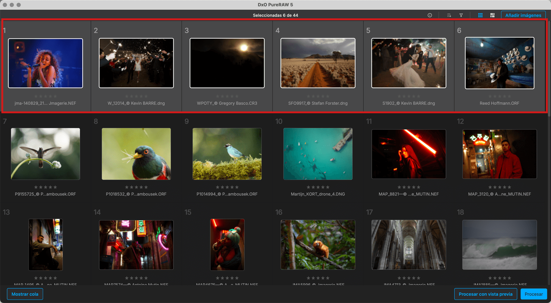This screenshot has height=303, width=551.
Task: Select the desert road photo SFO9917
Action: (x=318, y=63)
